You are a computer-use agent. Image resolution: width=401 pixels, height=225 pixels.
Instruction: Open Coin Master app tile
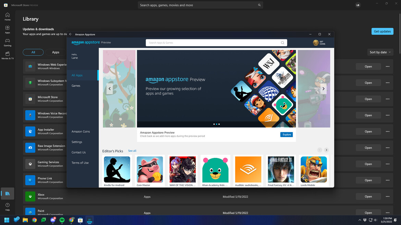click(150, 171)
